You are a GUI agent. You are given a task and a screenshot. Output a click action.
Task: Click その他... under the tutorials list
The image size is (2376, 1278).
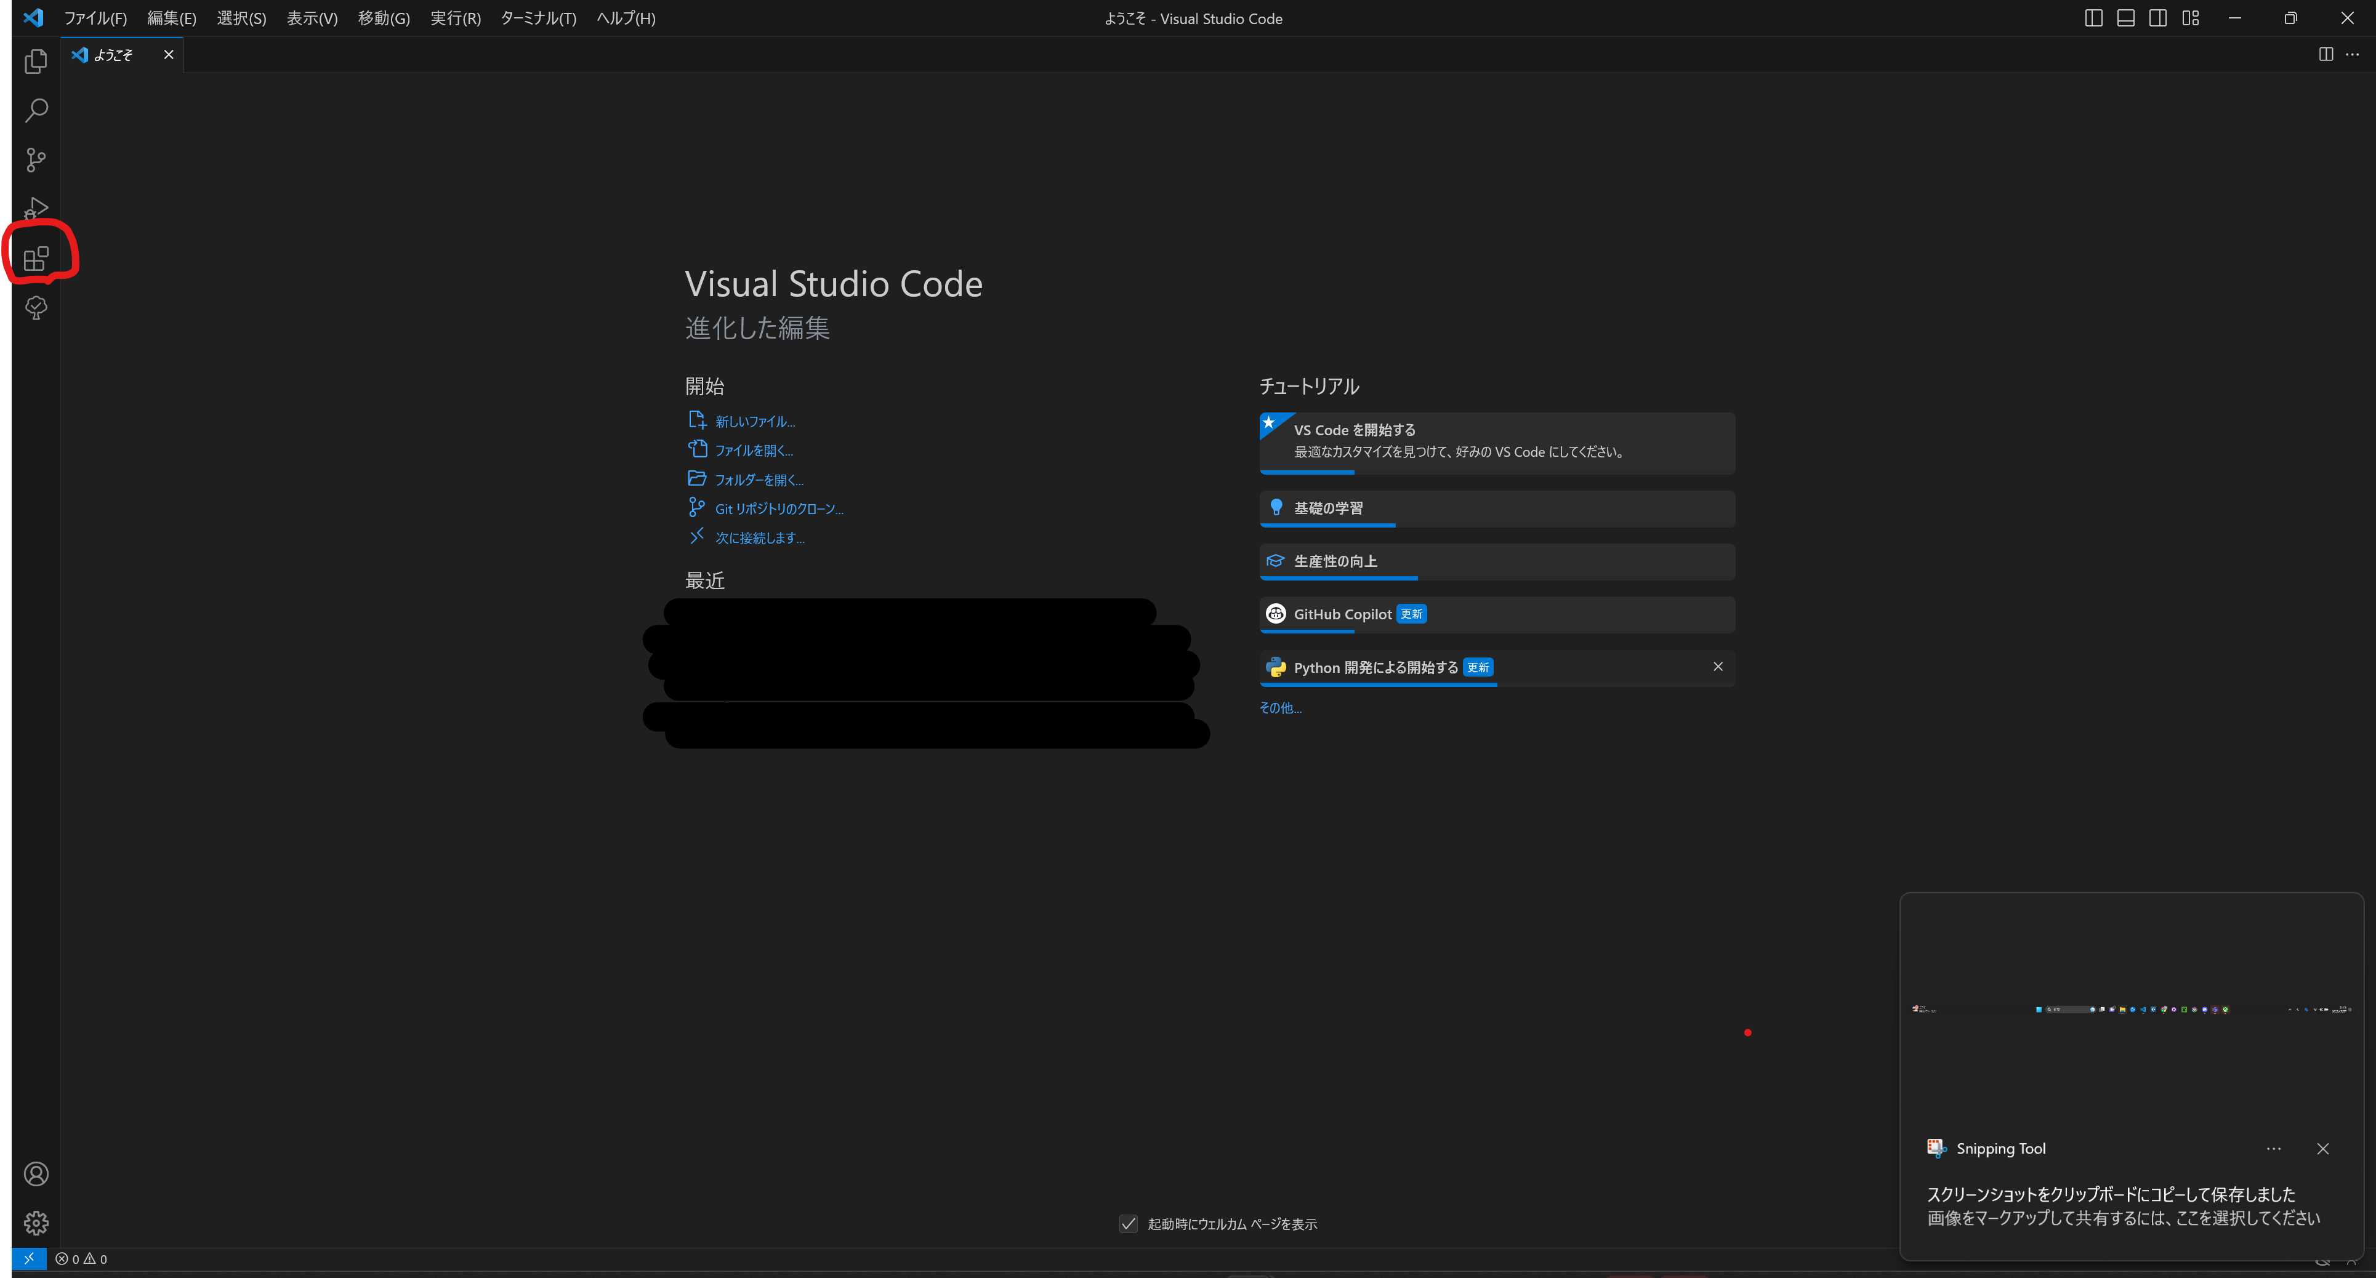tap(1280, 707)
